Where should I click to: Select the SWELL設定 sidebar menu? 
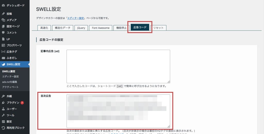point(15,64)
